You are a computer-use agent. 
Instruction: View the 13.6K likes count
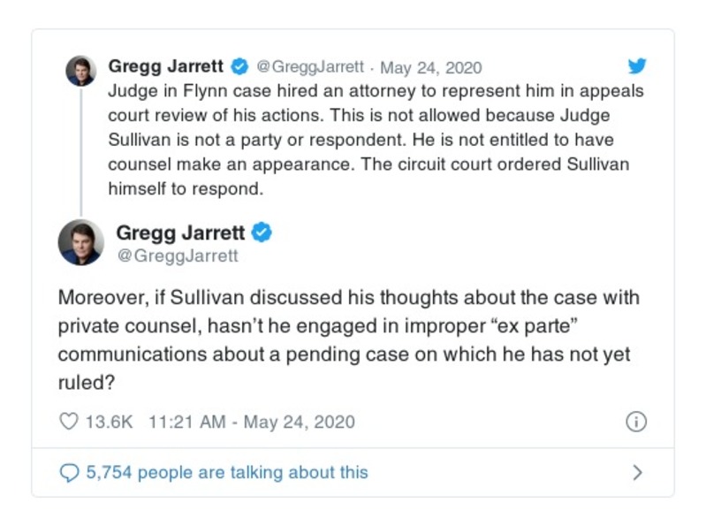tap(108, 422)
